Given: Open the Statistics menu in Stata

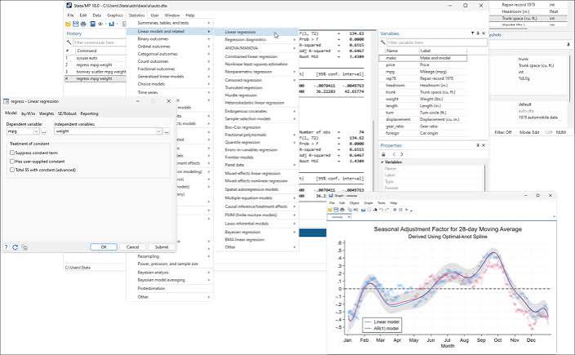Looking at the screenshot, I should click(136, 16).
